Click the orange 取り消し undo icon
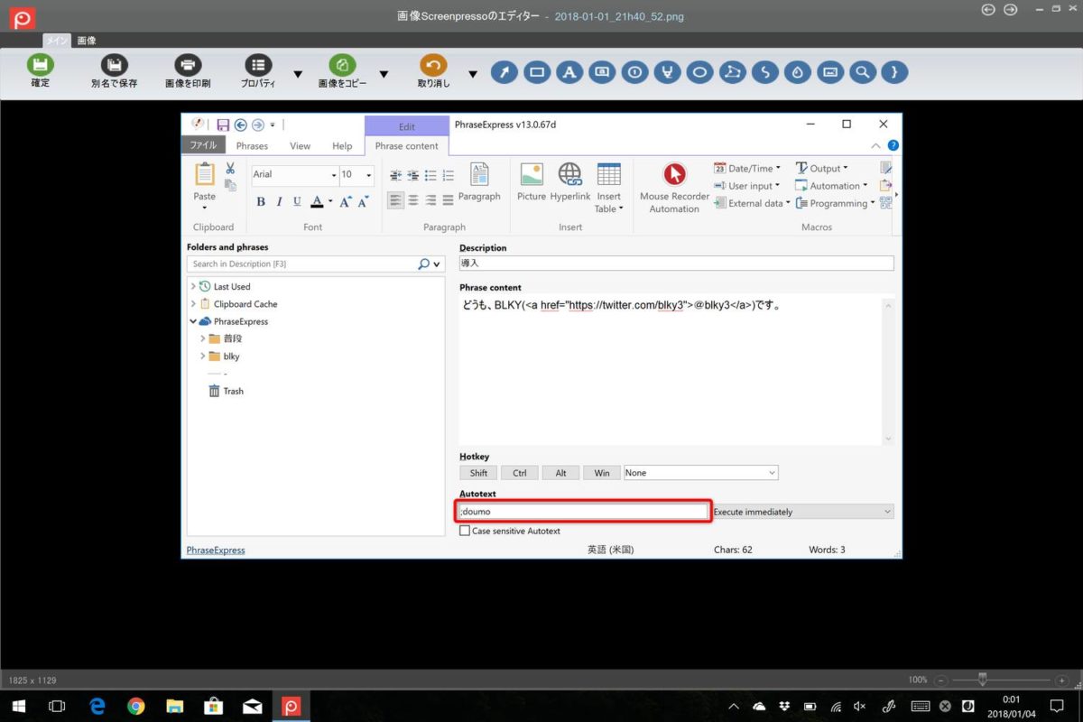This screenshot has height=722, width=1083. point(433,65)
